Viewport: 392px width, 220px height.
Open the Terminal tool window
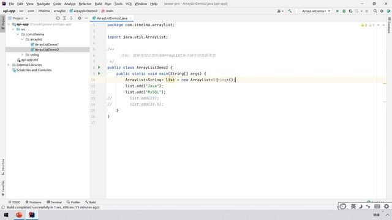click(55, 202)
